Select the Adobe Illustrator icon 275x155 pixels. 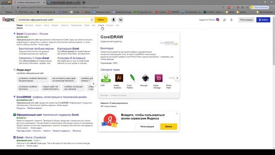point(119,78)
